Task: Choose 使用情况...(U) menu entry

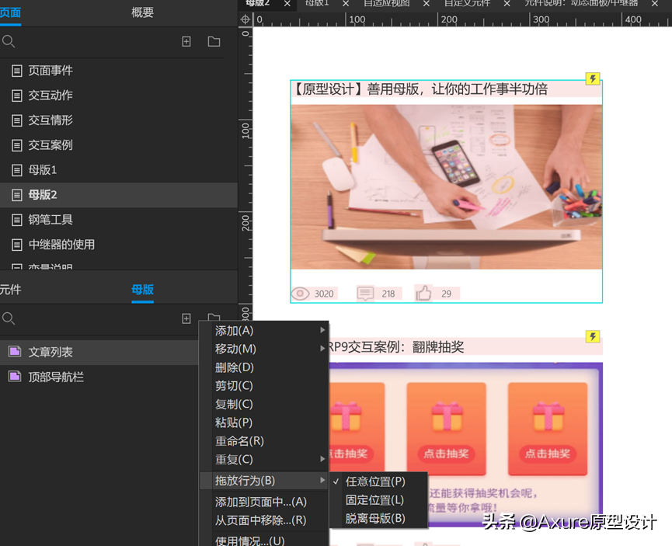Action: click(x=264, y=540)
